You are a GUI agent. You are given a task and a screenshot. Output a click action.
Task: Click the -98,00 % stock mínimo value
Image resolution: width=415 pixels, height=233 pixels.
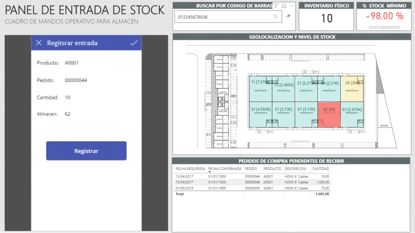point(385,16)
